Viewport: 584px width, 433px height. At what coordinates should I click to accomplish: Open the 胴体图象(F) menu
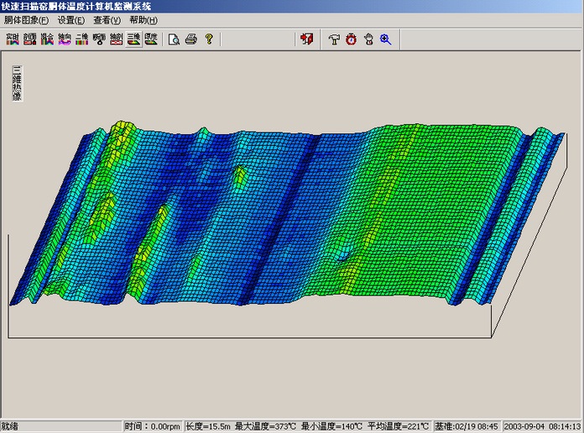(26, 19)
